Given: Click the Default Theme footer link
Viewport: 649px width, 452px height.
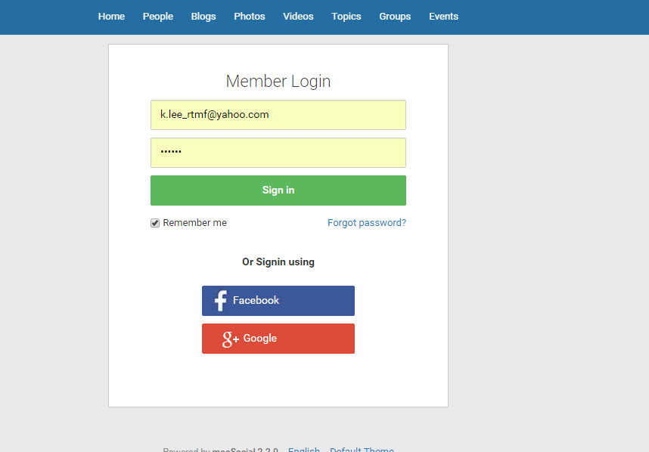Looking at the screenshot, I should [362, 450].
